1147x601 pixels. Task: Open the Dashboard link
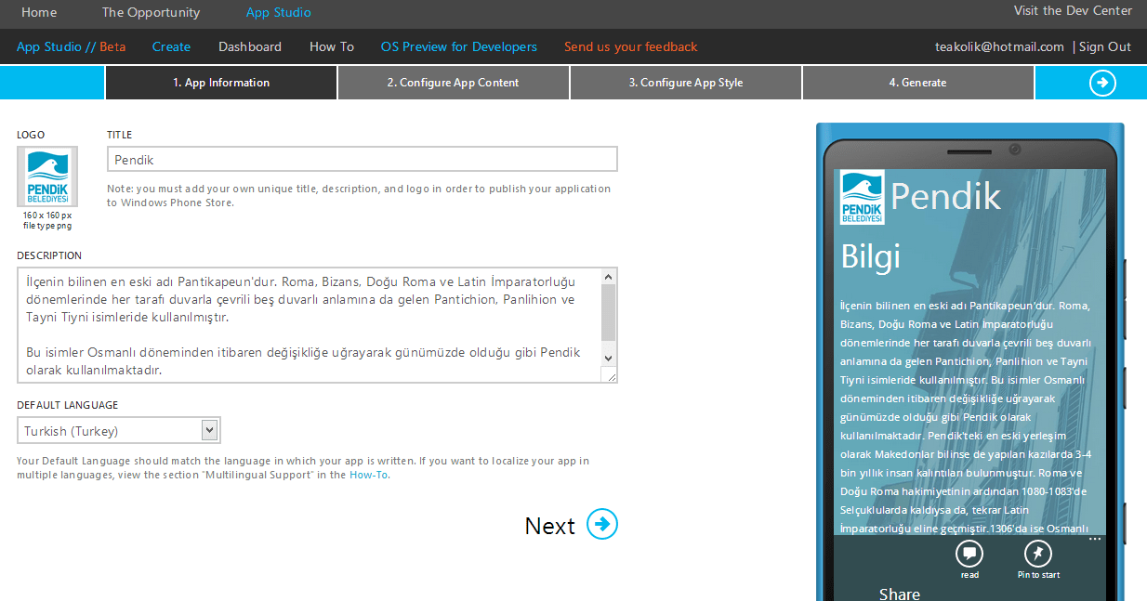pos(250,46)
